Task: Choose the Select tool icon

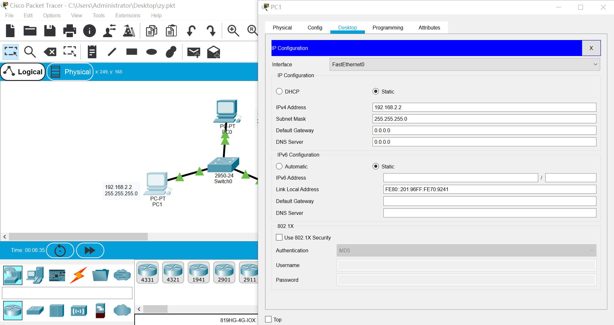Action: (x=11, y=52)
